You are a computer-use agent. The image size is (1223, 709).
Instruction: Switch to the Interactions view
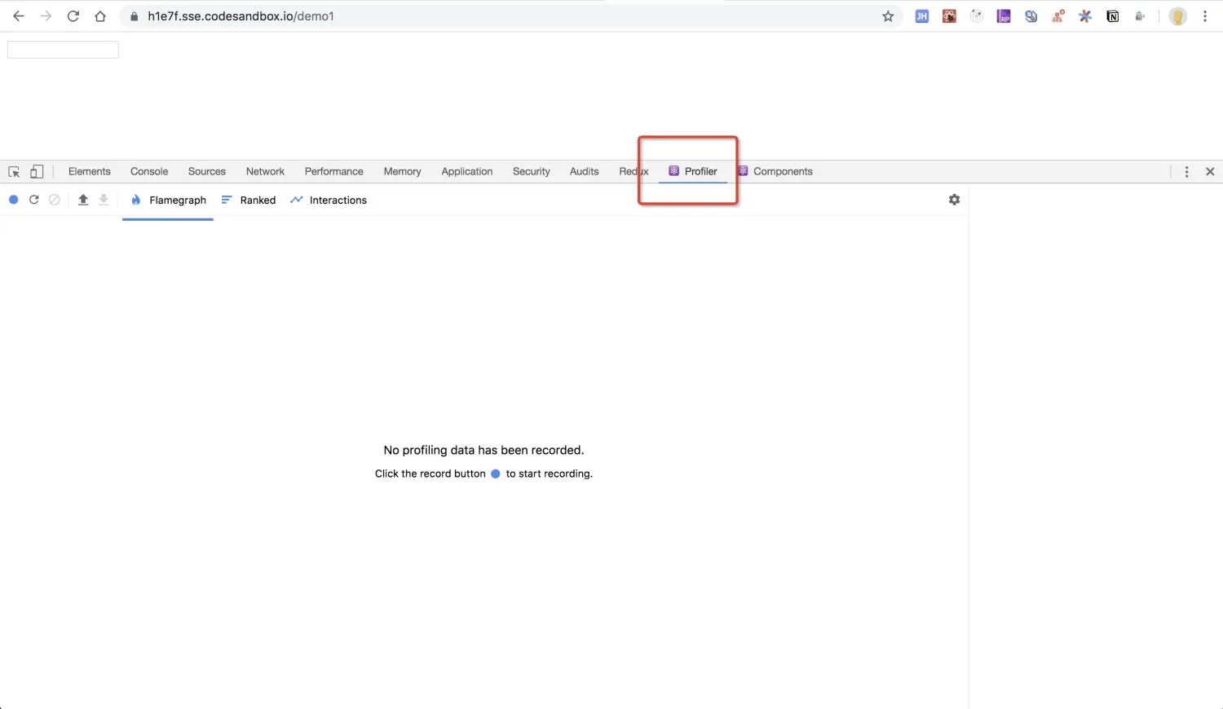[x=329, y=200]
